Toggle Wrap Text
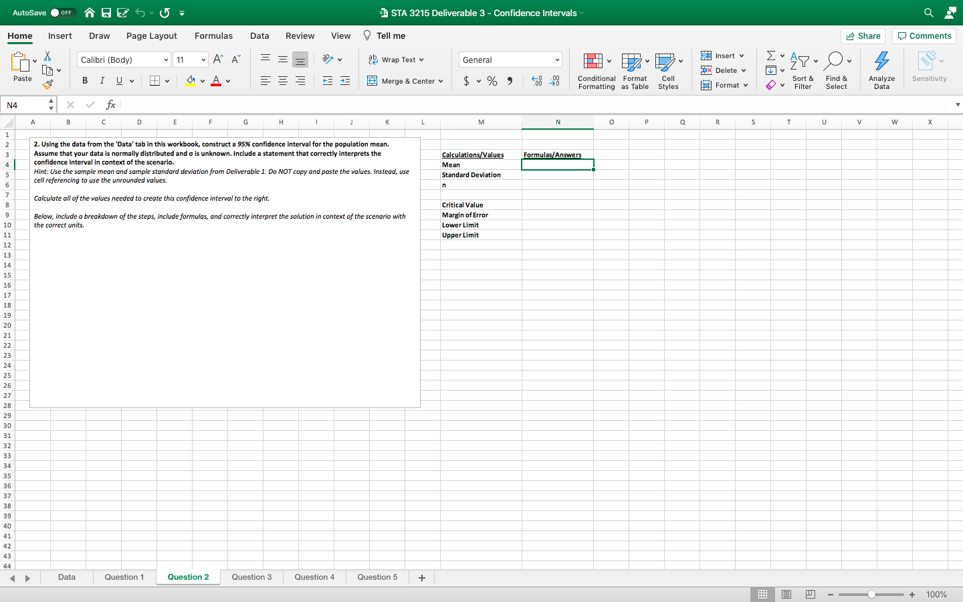 tap(395, 60)
